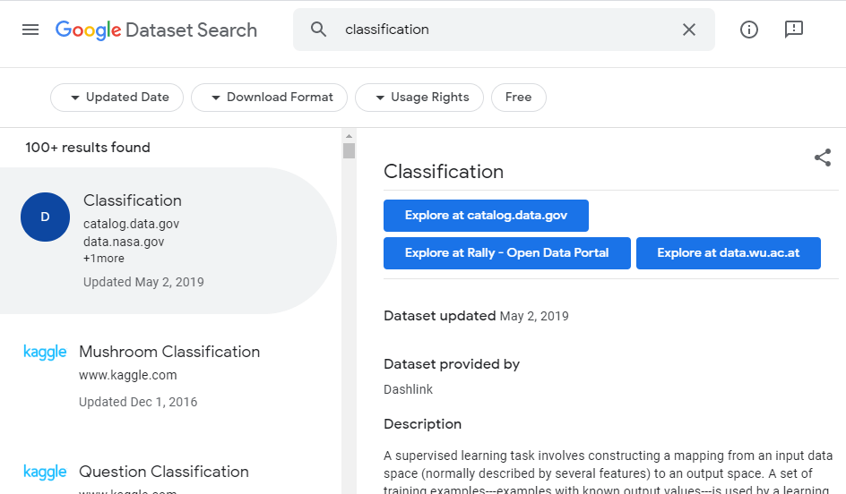Select the Question Classification result
The image size is (846, 494).
coord(163,472)
